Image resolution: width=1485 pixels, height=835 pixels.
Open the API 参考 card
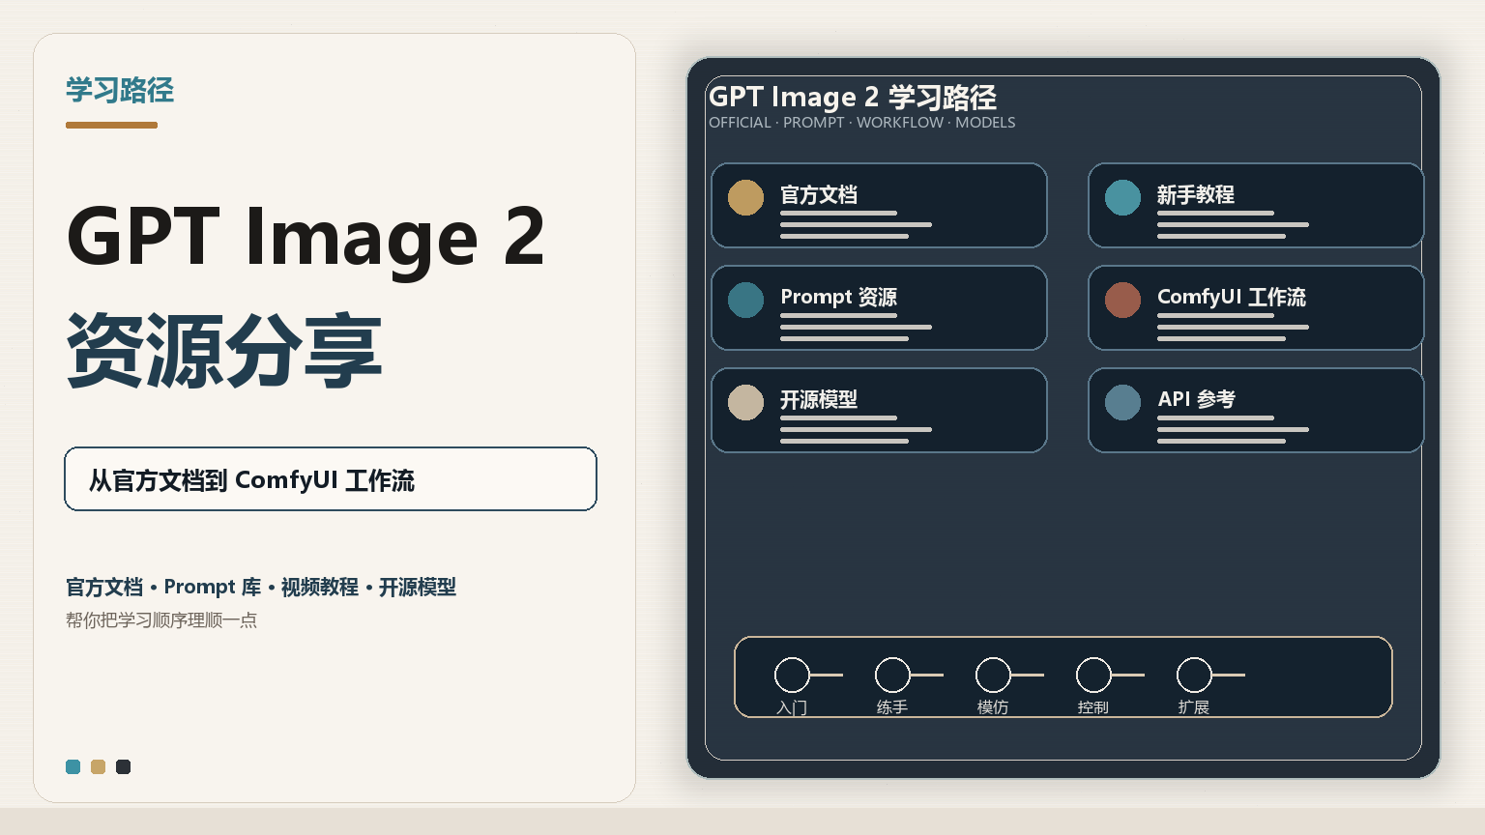[1256, 410]
